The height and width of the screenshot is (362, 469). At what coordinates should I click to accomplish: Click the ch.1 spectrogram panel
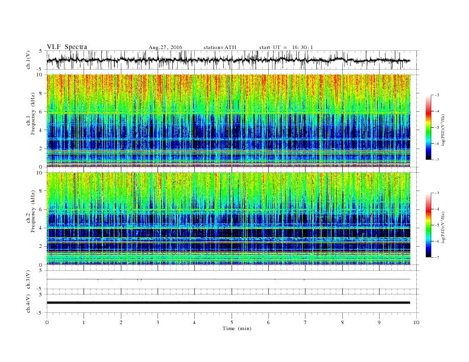(228, 121)
